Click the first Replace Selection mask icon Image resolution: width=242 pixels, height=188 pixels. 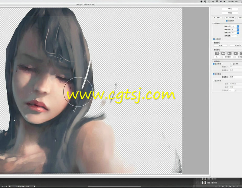(217, 53)
